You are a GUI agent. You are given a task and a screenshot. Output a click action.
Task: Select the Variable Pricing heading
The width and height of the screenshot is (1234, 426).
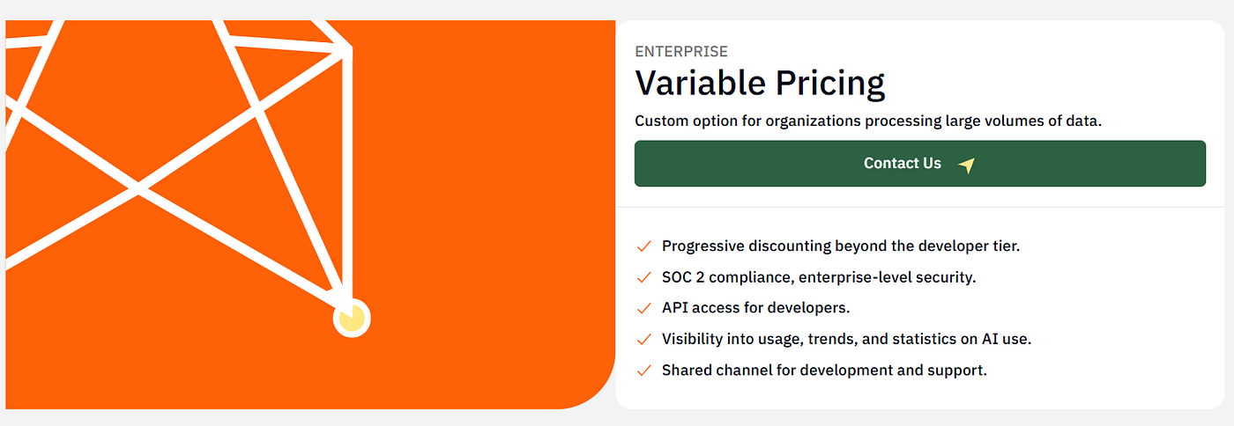[760, 83]
